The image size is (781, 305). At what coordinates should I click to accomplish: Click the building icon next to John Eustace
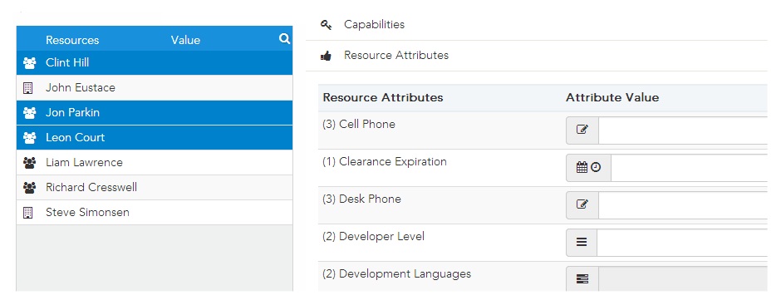tap(28, 88)
